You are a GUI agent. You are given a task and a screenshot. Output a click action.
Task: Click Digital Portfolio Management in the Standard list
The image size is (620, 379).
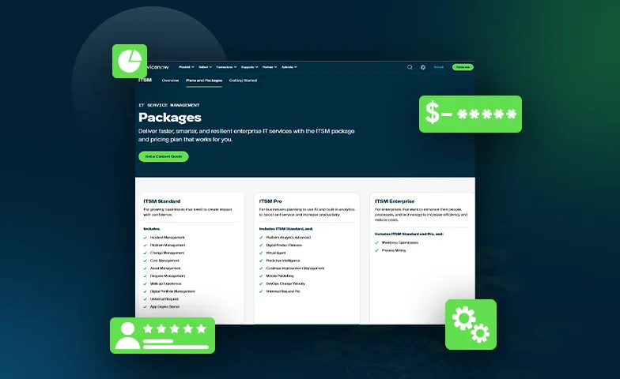172,291
